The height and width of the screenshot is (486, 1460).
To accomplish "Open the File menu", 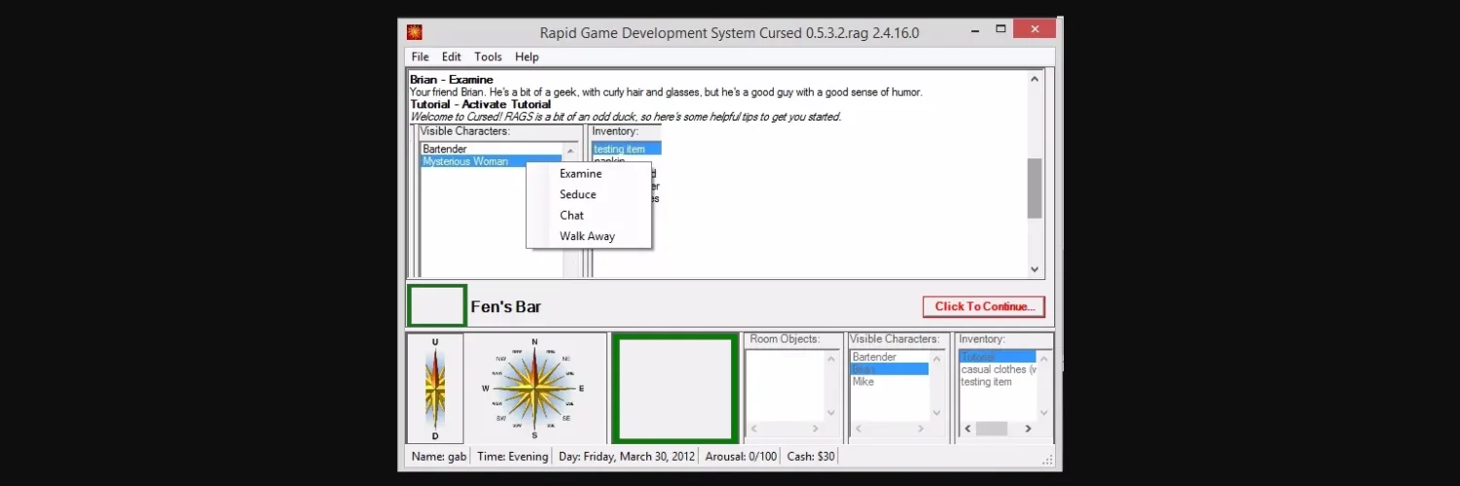I will coord(420,57).
